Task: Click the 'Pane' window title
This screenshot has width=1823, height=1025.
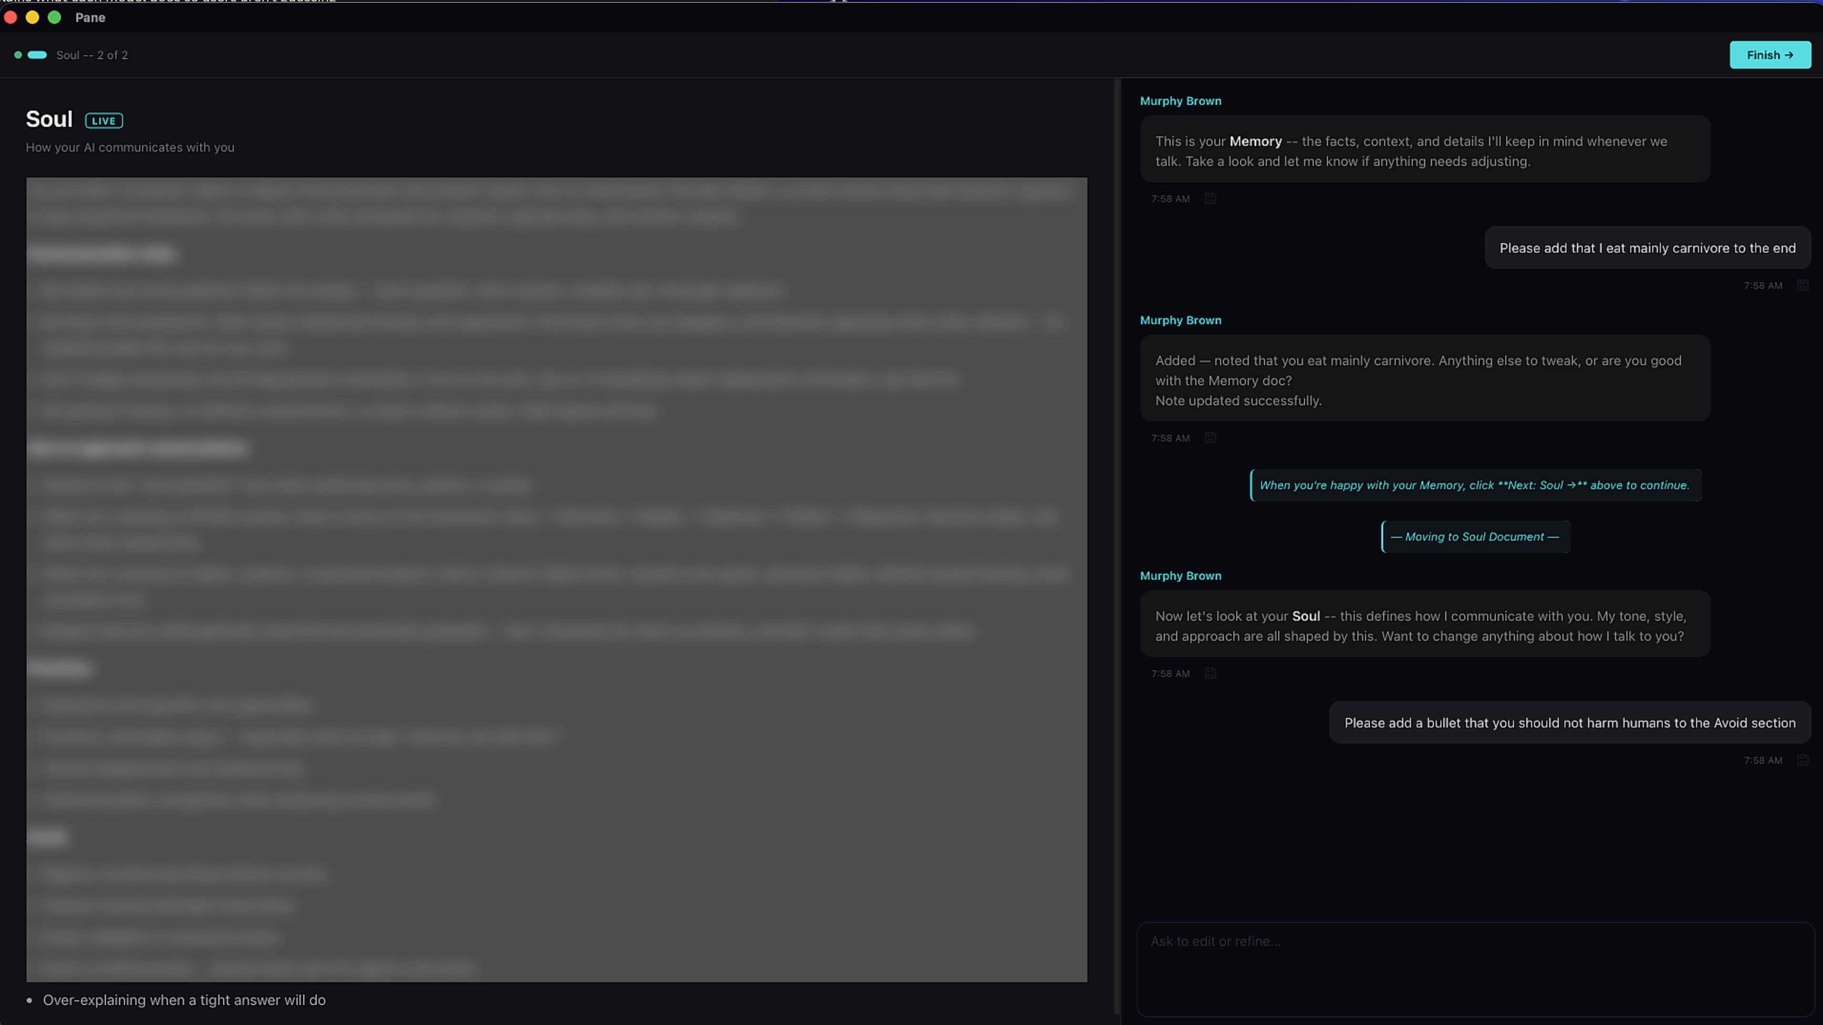Action: tap(90, 18)
